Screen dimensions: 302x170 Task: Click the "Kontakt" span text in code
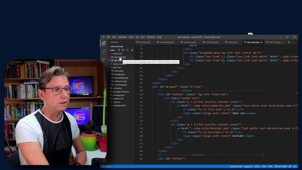coord(238,136)
